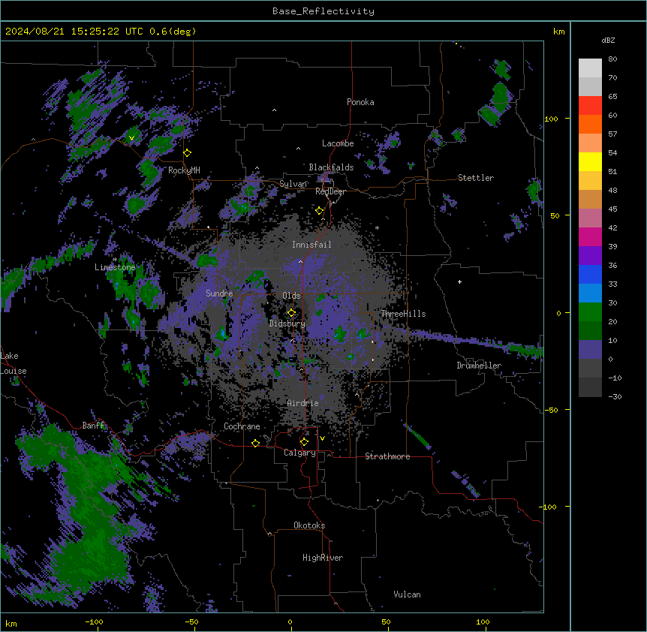Select the Drumheller label
The image size is (647, 632).
(479, 366)
